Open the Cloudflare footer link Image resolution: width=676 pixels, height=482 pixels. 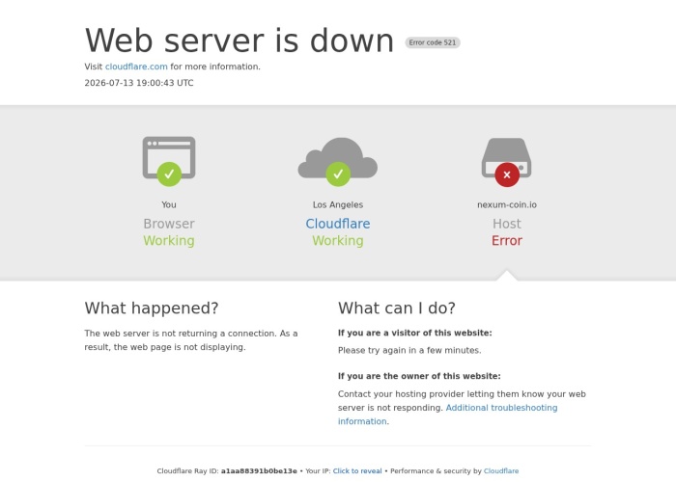click(501, 470)
